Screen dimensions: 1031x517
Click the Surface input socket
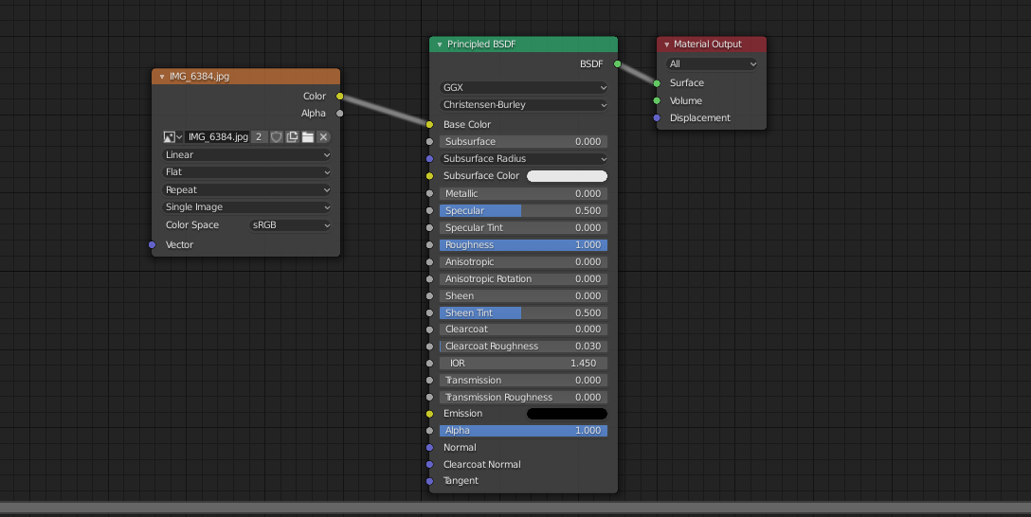point(657,83)
